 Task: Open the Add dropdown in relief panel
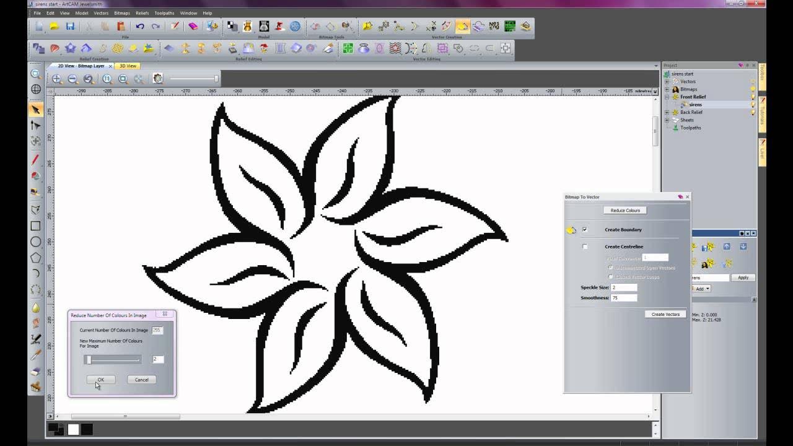coord(701,289)
